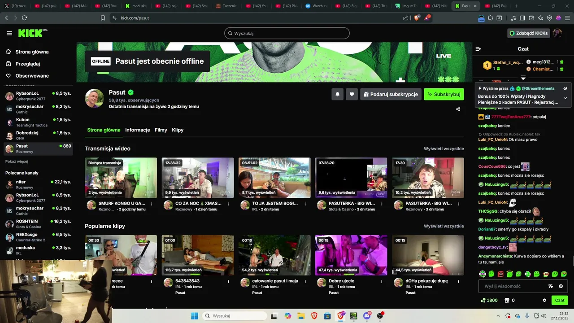Bookmark this page icon in address bar
Image resolution: width=574 pixels, height=323 pixels.
[103, 18]
